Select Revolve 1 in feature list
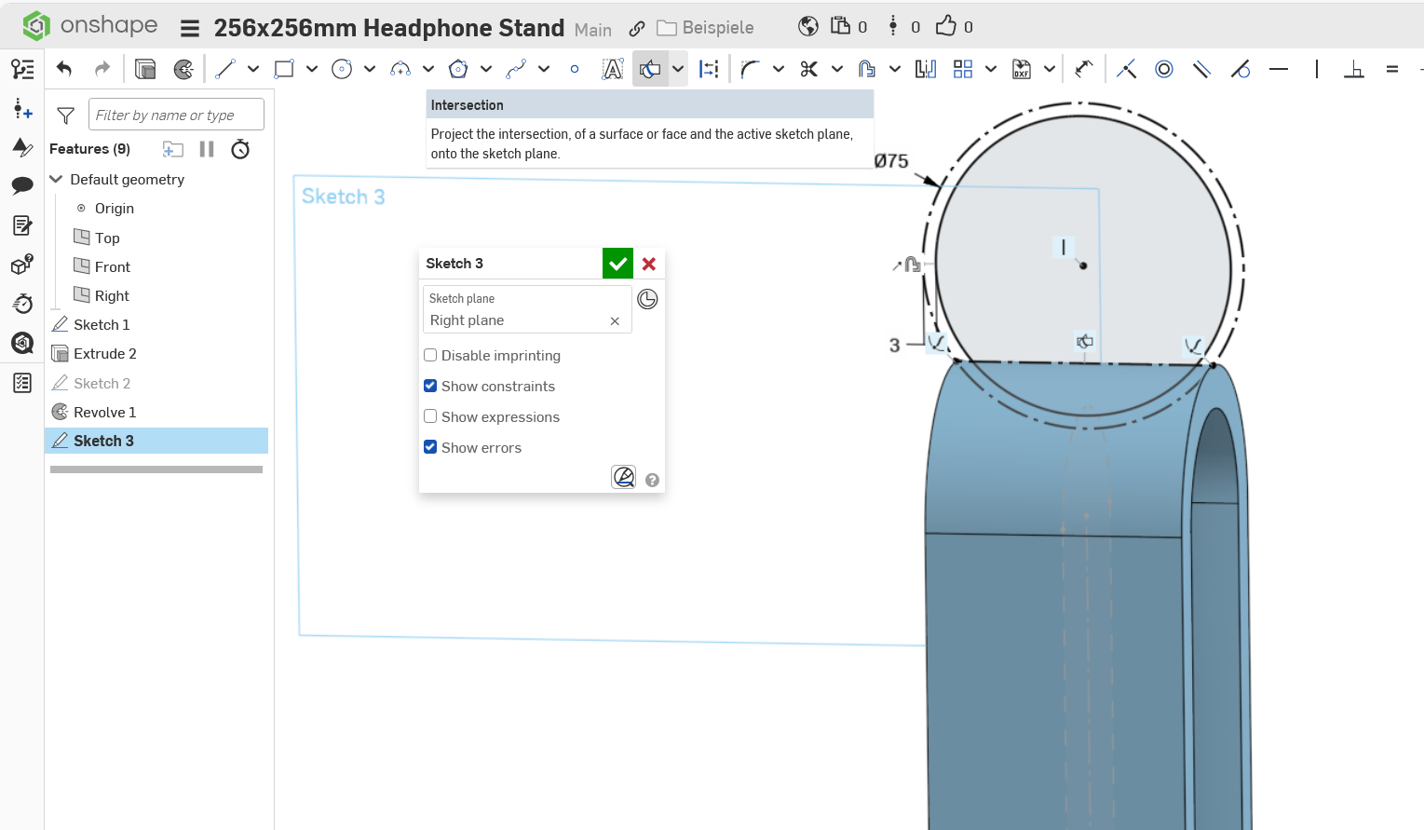Viewport: 1424px width, 830px height. pyautogui.click(x=104, y=412)
